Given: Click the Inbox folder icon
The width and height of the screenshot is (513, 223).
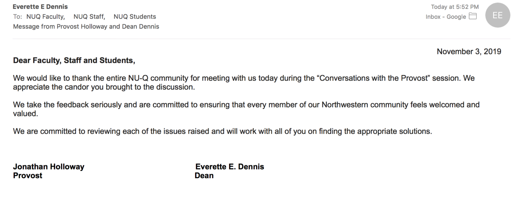Looking at the screenshot, I should [473, 16].
